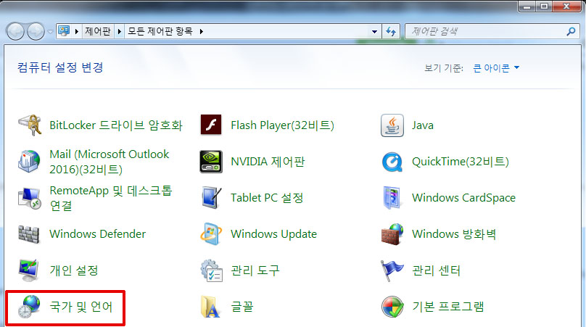Open the Flash Player (32비트) icon
586x327 pixels.
tap(211, 125)
